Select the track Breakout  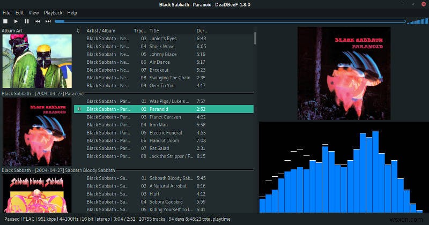tap(164, 70)
